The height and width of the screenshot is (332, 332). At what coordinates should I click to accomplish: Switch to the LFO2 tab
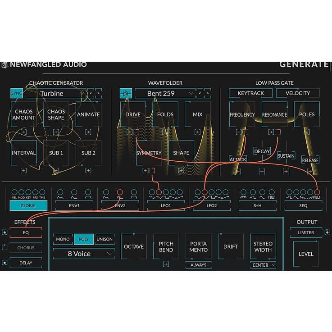point(212,205)
